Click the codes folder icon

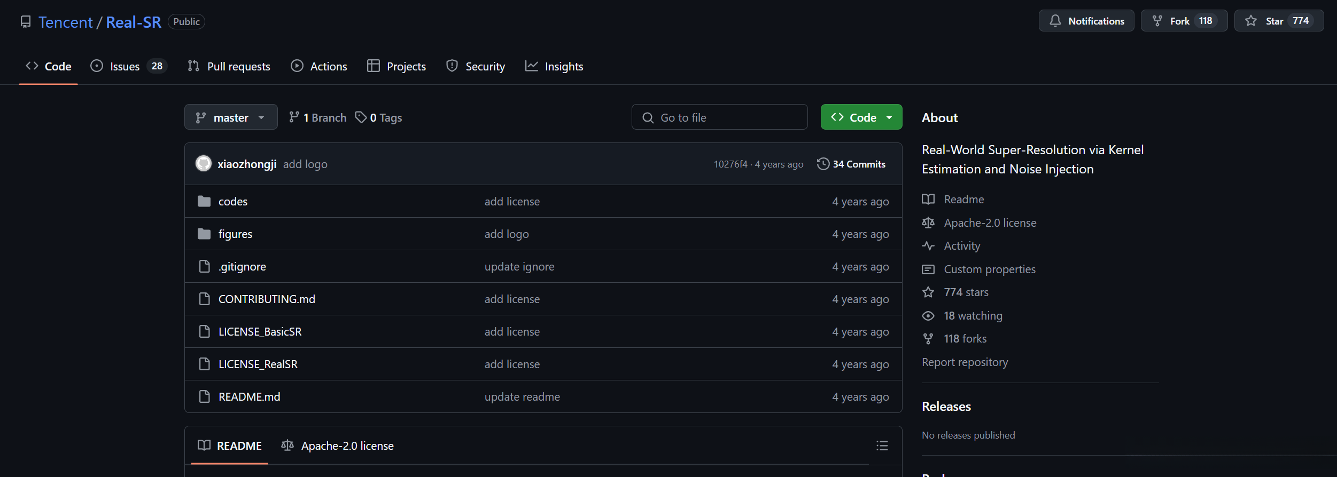coord(204,201)
